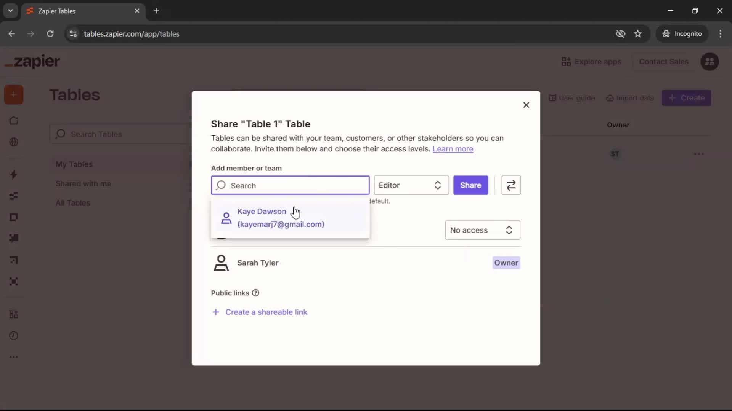
Task: Reload the page
Action: pyautogui.click(x=50, y=34)
